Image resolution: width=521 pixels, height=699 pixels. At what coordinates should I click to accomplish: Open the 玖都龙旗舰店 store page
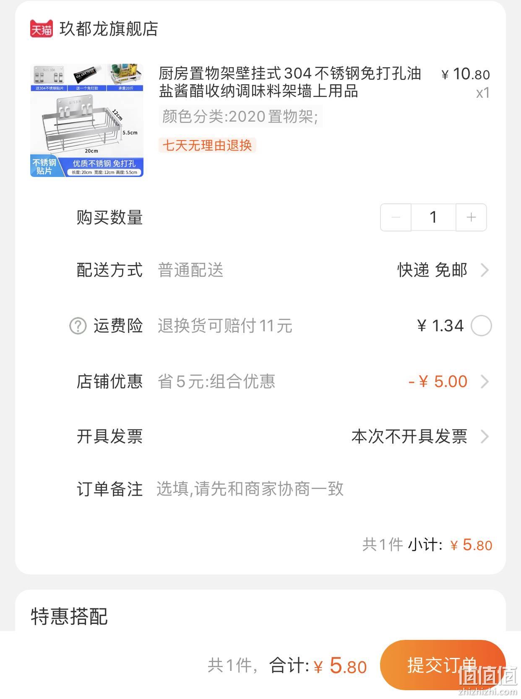[x=109, y=29]
